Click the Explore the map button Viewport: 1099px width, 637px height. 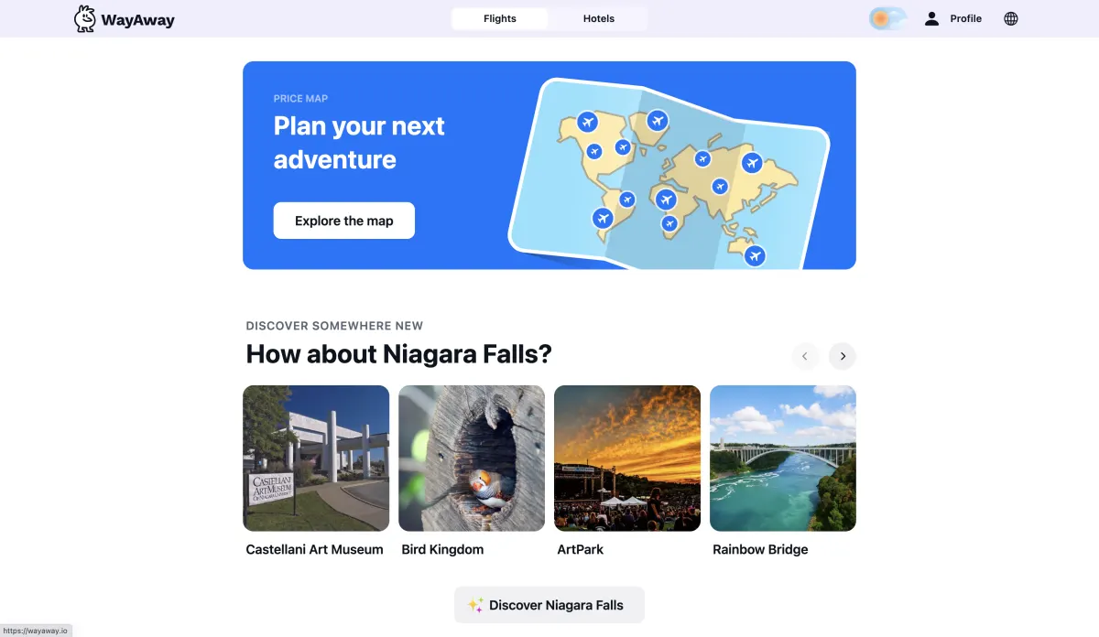pos(344,221)
